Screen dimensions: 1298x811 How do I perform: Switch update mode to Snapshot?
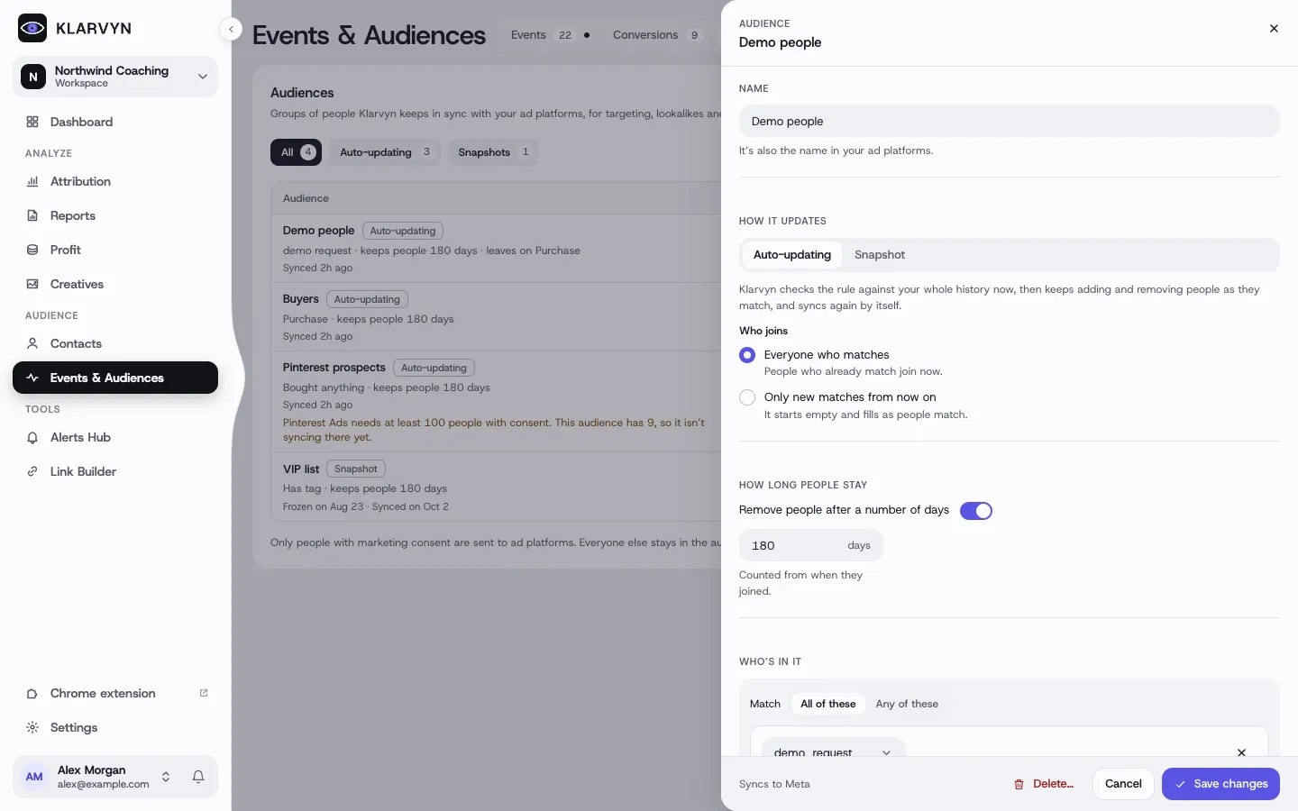coord(880,255)
